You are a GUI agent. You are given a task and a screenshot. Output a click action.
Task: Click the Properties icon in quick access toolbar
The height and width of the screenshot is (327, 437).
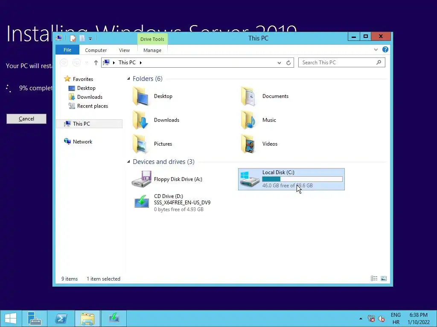click(x=73, y=38)
